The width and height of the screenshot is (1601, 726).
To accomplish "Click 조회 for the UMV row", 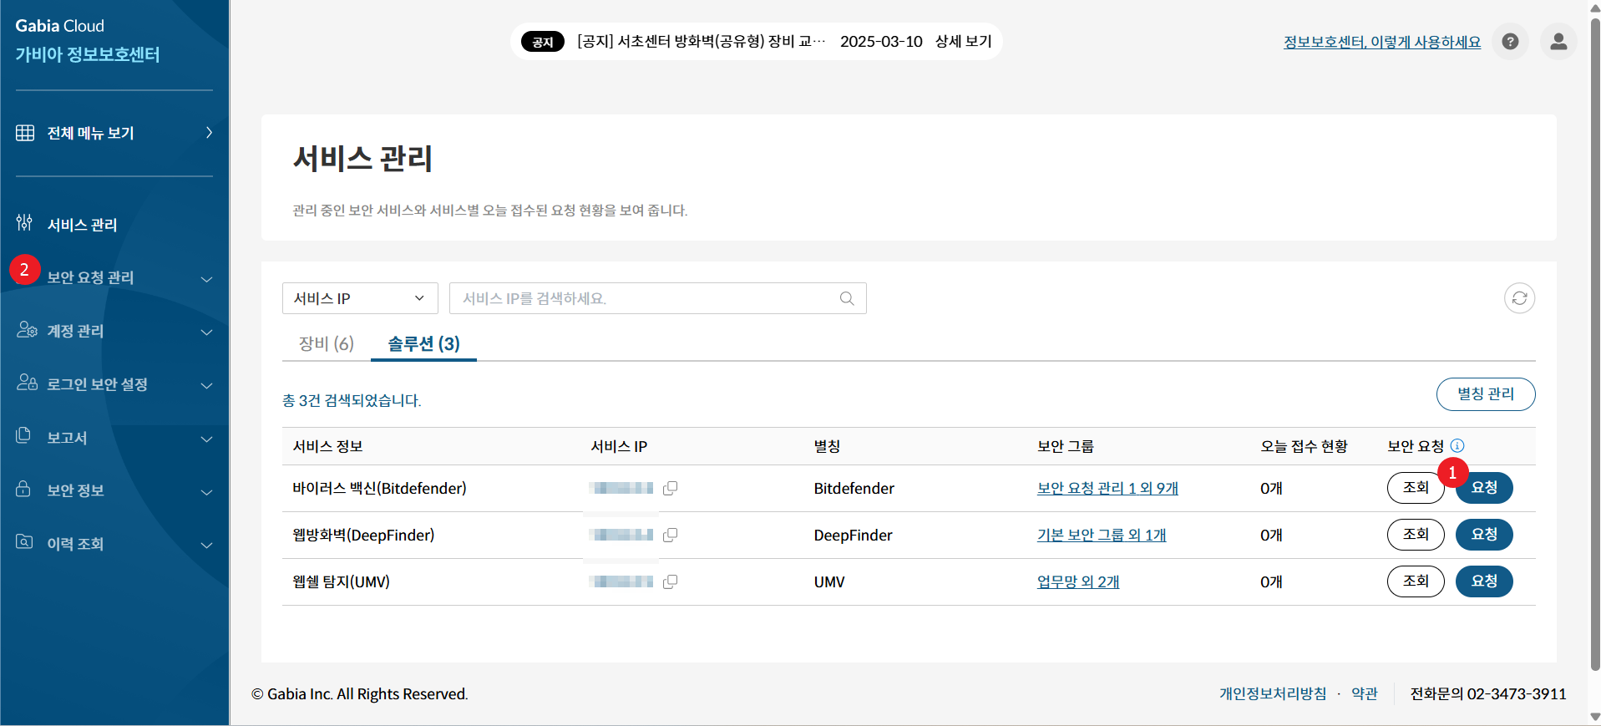I will click(1416, 581).
